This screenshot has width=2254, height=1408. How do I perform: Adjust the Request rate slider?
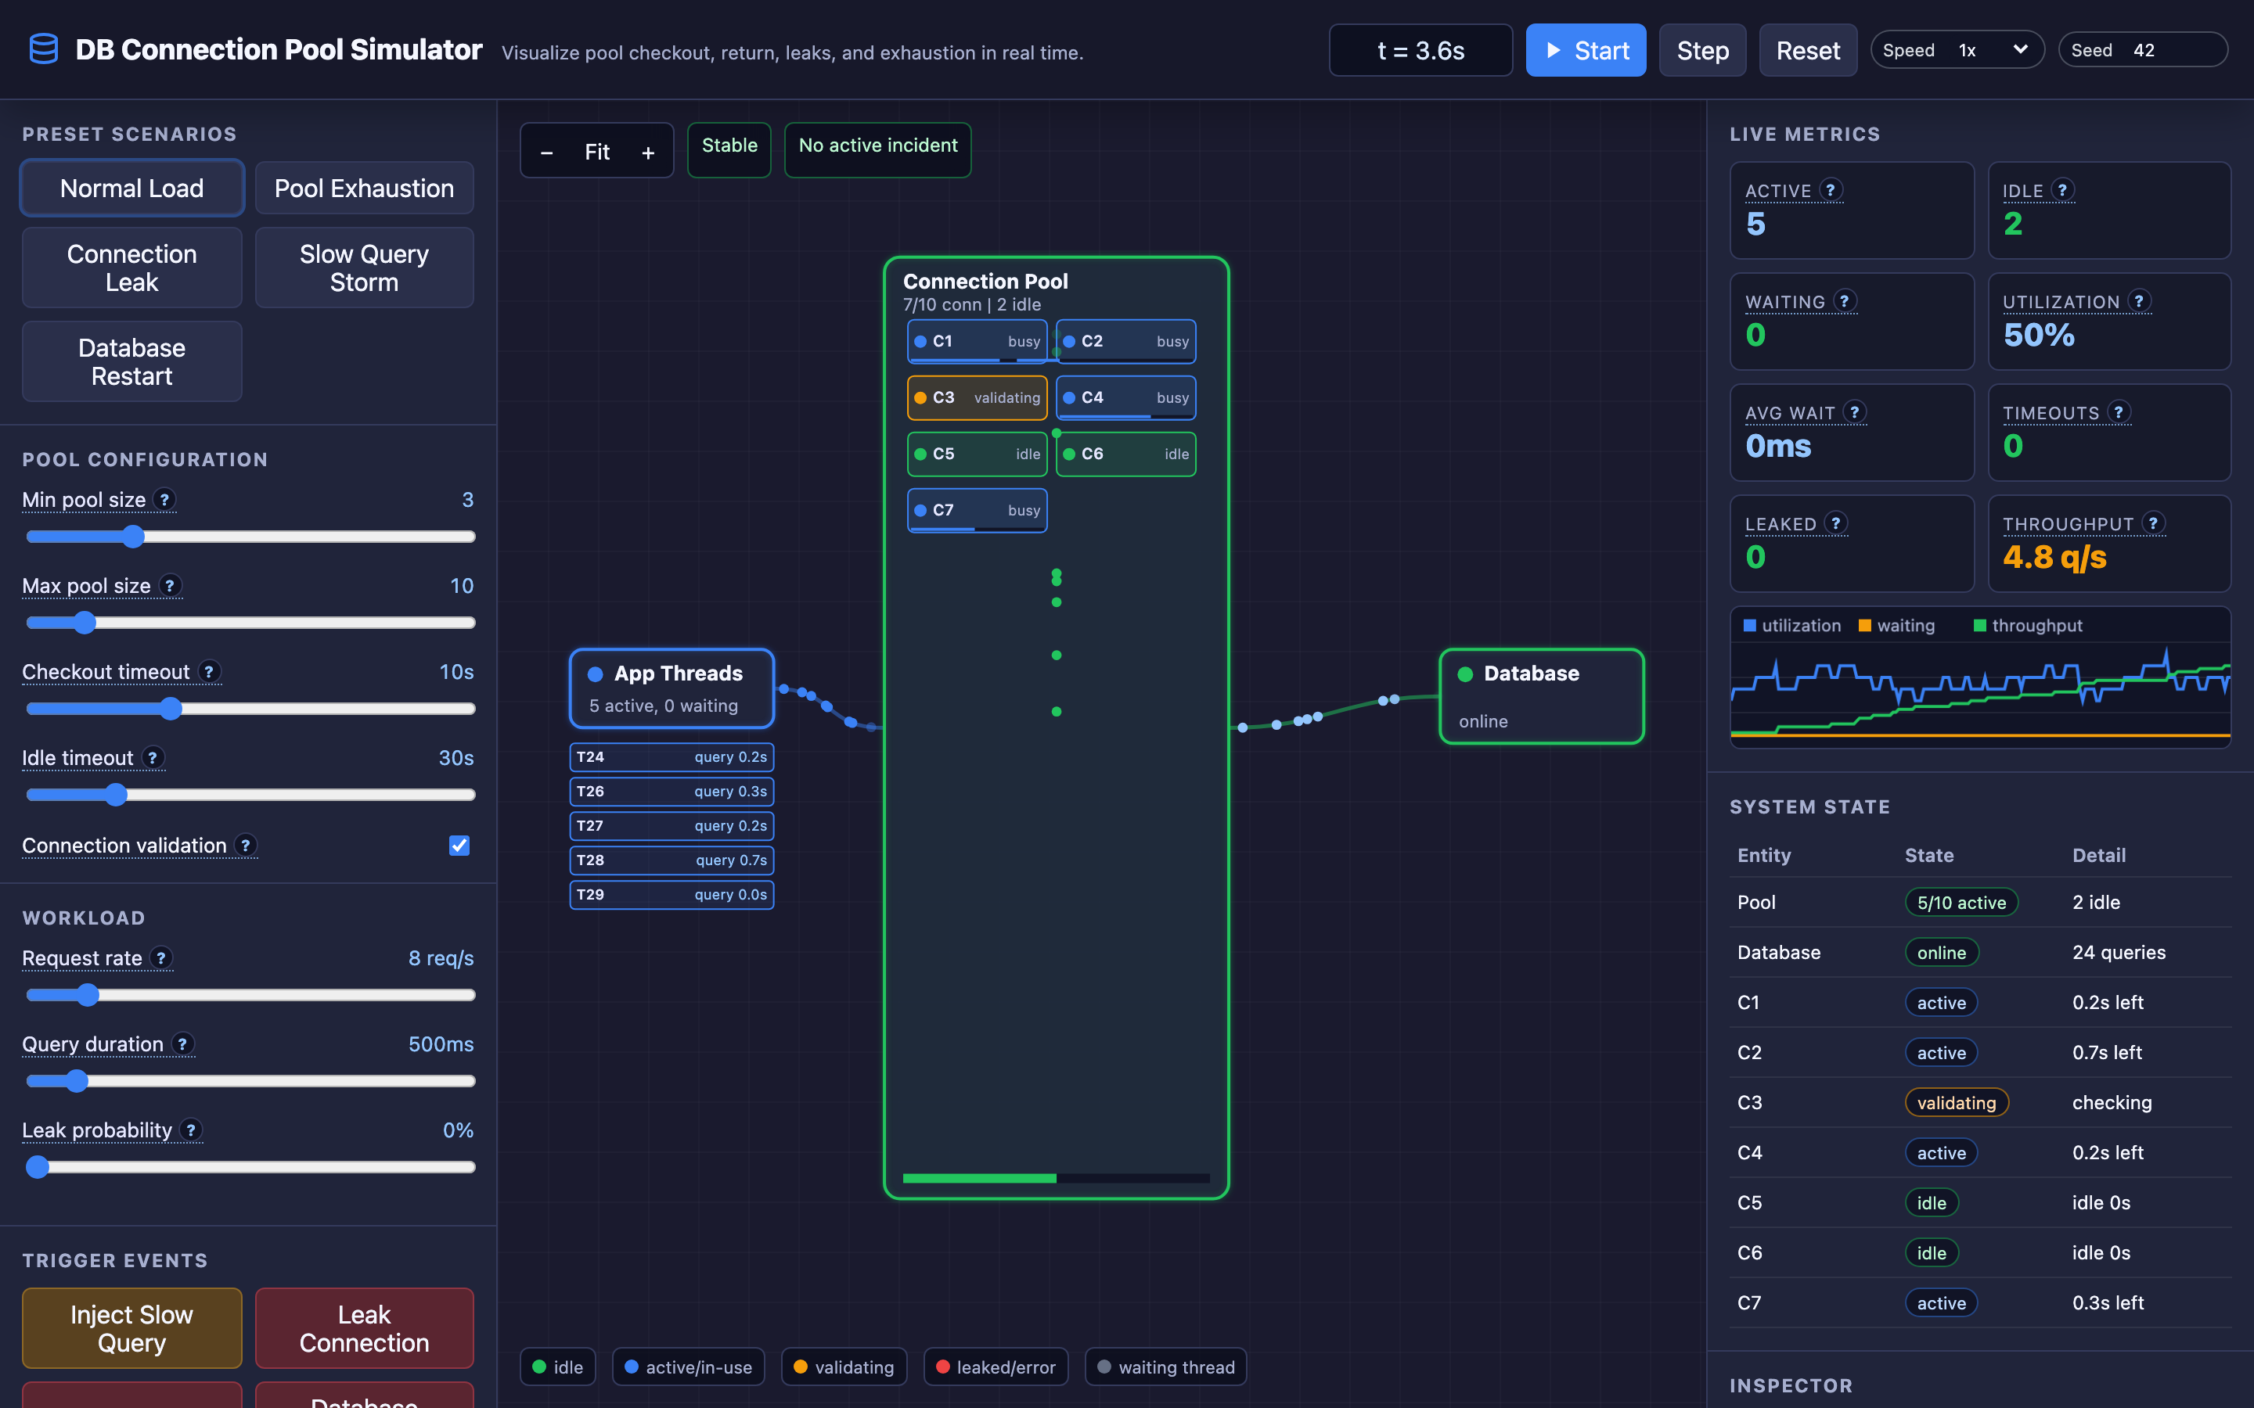[x=250, y=994]
